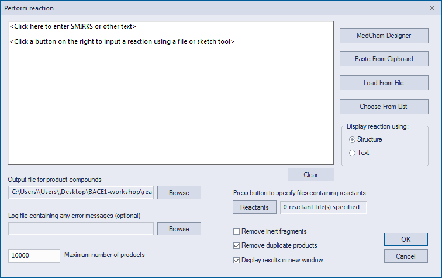Select Text display radio button
Viewport: 442px width, 278px height.
pyautogui.click(x=352, y=153)
